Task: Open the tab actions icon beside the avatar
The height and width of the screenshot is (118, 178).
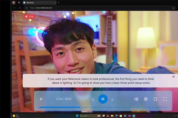Action: (x=19, y=3)
